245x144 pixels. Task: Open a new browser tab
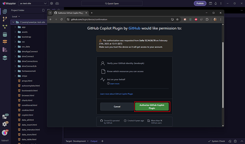click(92, 13)
